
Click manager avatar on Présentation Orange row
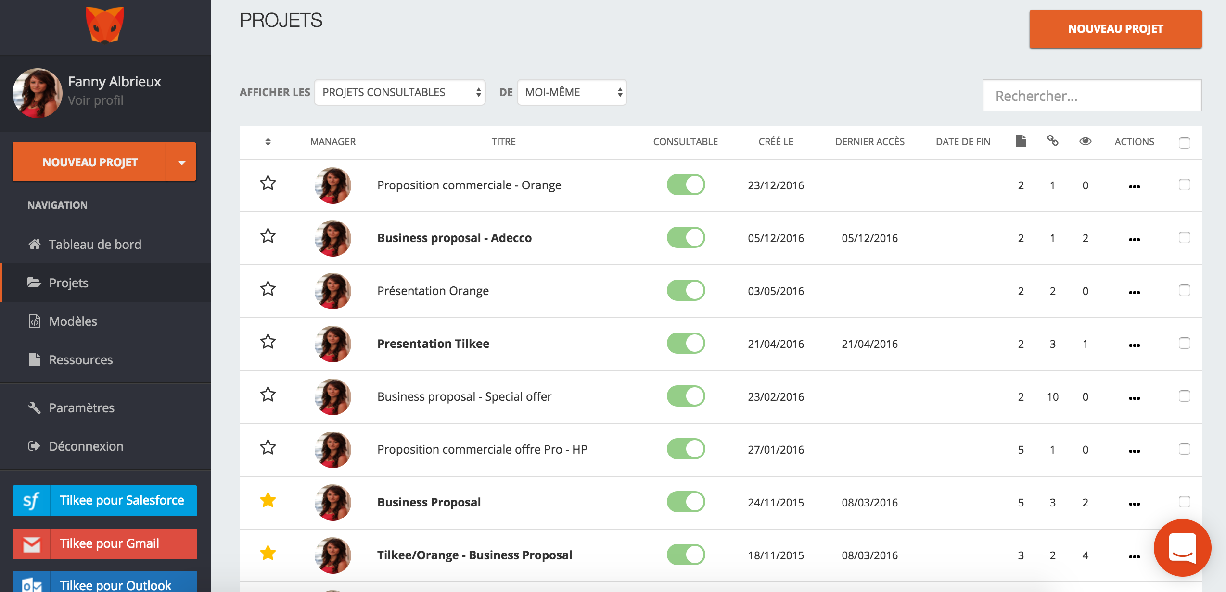333,291
